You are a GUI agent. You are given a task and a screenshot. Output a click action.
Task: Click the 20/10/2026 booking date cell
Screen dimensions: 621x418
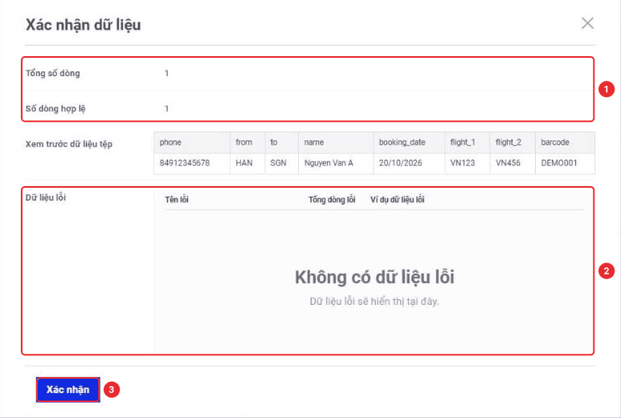[409, 164]
